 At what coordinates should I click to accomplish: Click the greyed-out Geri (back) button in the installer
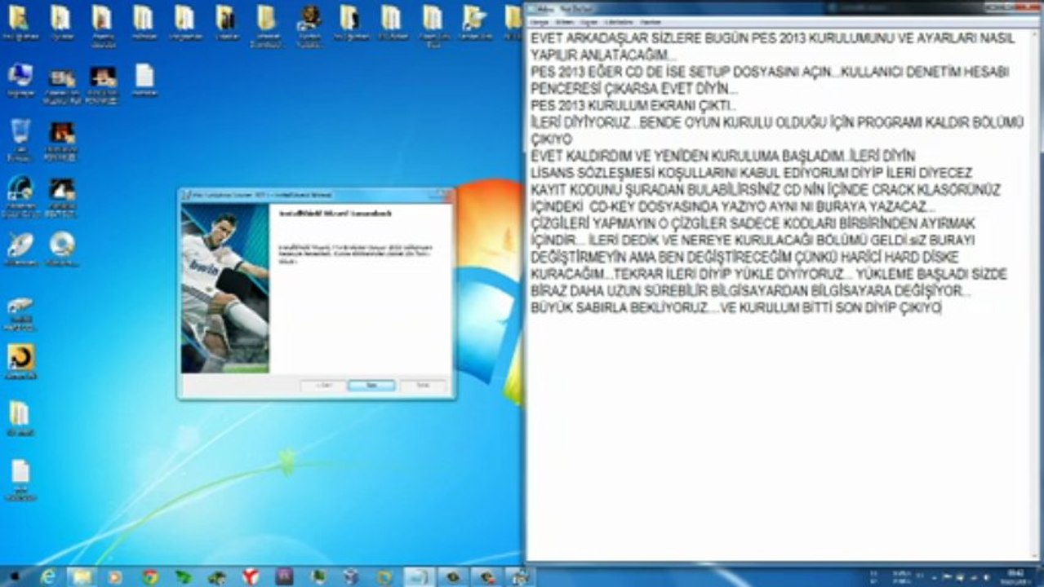point(323,385)
